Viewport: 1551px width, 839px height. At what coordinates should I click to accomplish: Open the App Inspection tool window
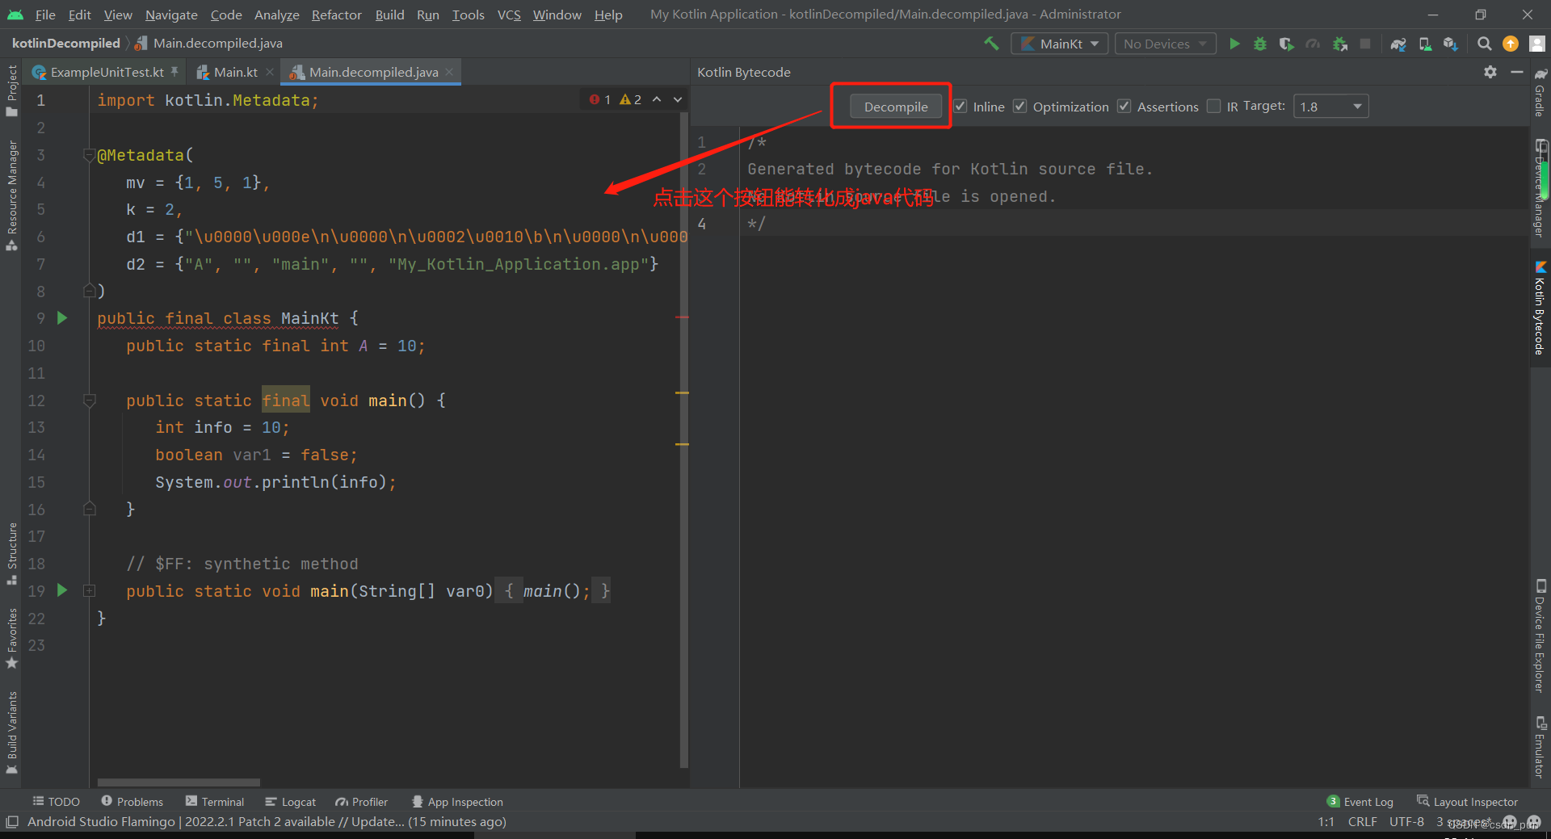coord(456,801)
